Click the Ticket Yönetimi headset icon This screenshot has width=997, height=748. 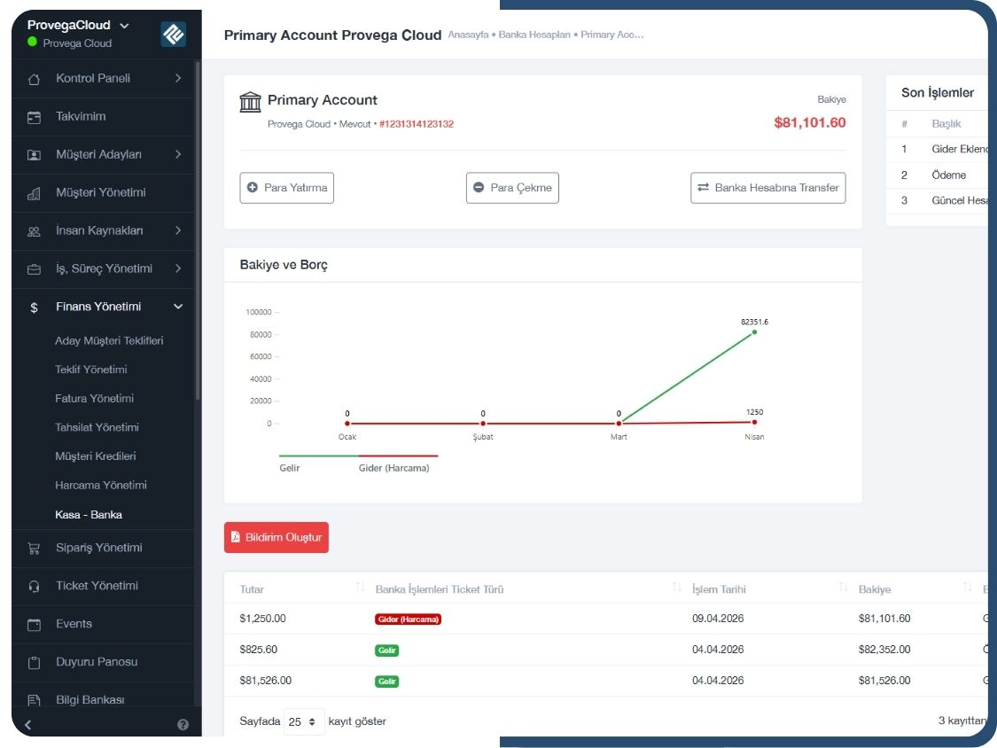coord(35,587)
